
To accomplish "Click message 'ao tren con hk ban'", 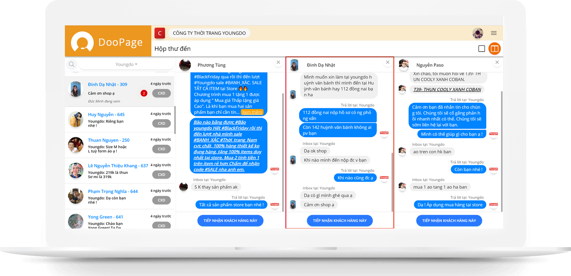I will [432, 152].
